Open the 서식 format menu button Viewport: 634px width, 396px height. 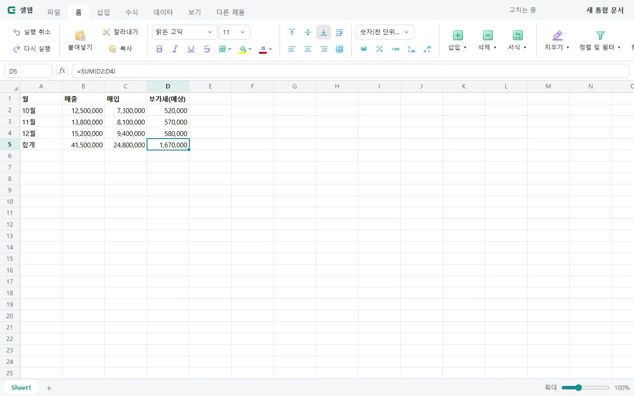518,40
